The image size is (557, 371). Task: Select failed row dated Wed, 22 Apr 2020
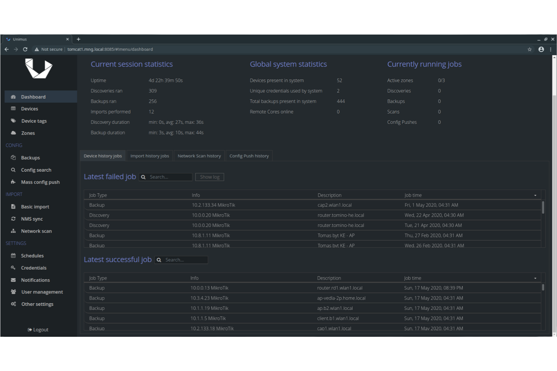click(312, 215)
